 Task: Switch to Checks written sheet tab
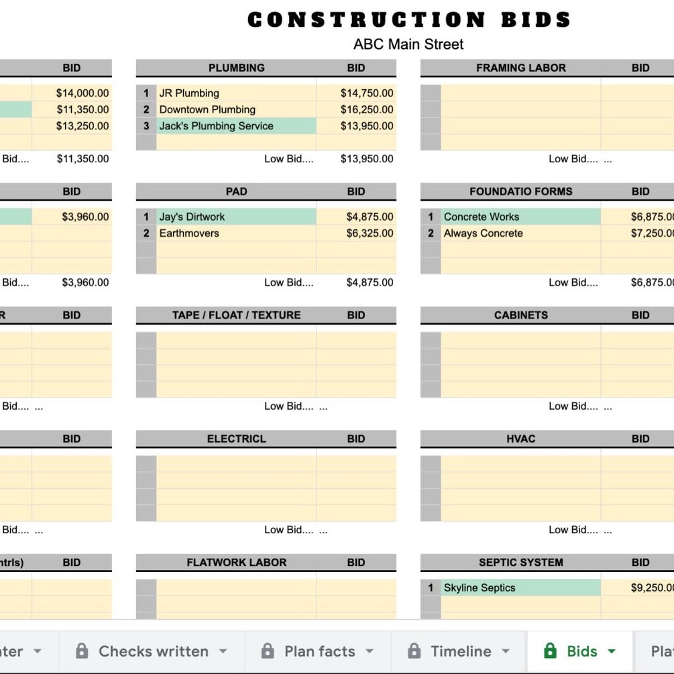click(153, 651)
